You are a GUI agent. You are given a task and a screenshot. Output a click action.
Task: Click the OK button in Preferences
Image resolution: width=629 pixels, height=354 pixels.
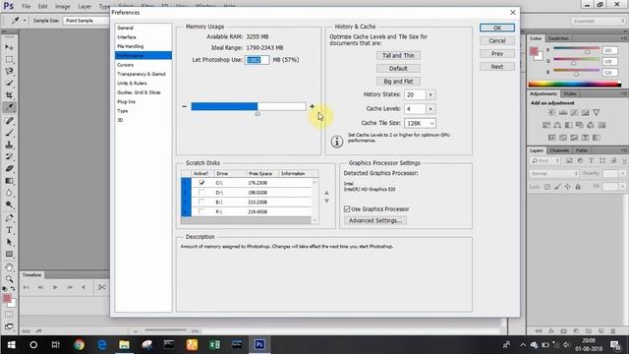(497, 28)
